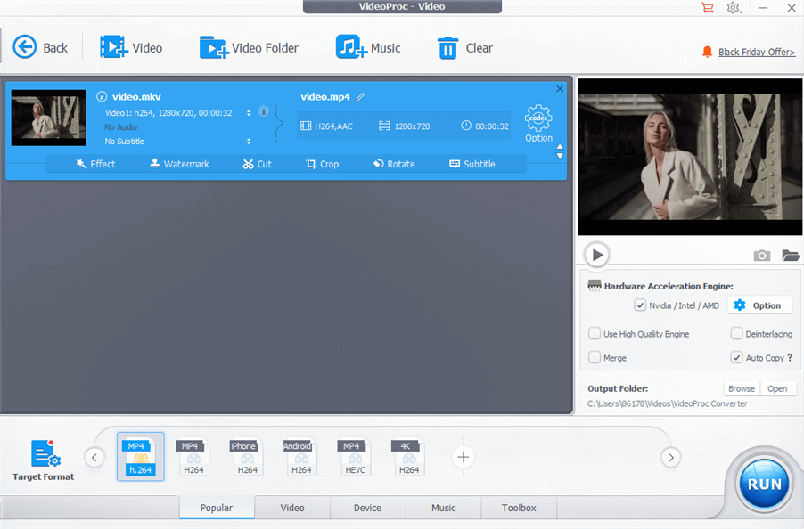Screen dimensions: 804x529
Task: Toggle Nvidia / Intel / AMD checkbox
Action: point(640,305)
